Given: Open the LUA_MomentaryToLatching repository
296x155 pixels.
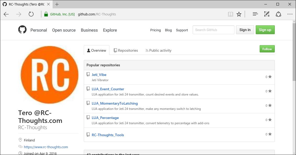Looking at the screenshot, I should [115, 103].
